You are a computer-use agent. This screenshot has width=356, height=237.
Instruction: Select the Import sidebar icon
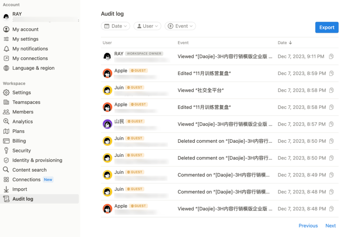pyautogui.click(x=7, y=189)
